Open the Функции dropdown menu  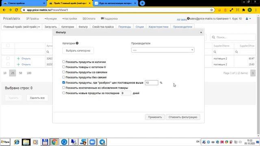coord(50,19)
